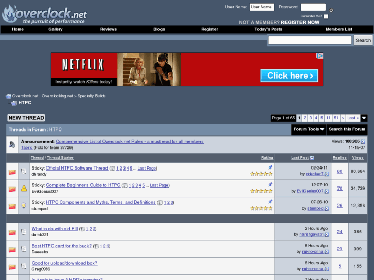Click the go-to-announcement arrow beside Views 188,985

363,142
